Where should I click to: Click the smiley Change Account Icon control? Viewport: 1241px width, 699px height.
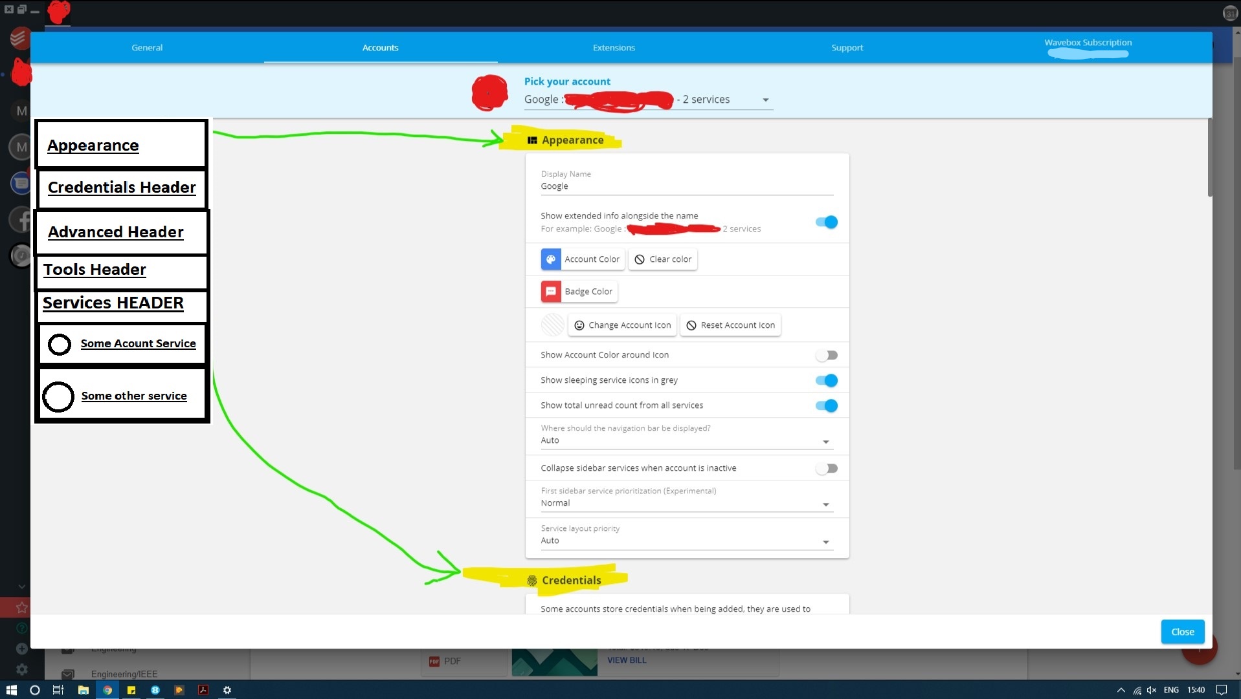coord(621,325)
